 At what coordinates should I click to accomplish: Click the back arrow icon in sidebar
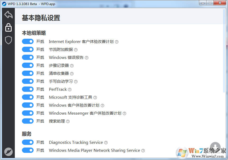click(8, 15)
